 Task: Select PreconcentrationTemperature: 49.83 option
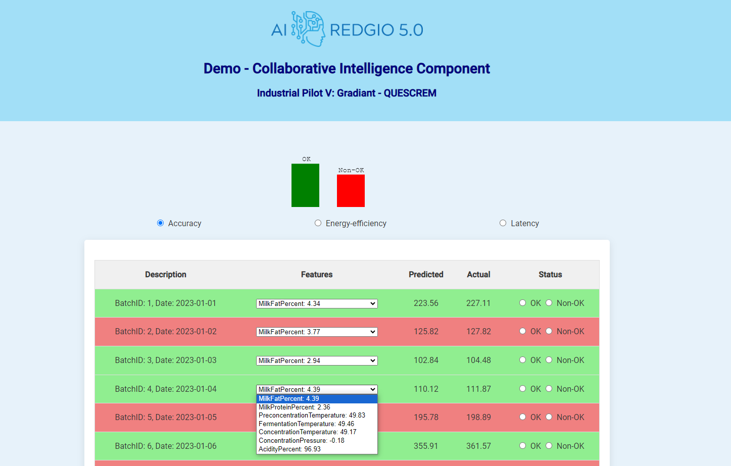pyautogui.click(x=312, y=415)
